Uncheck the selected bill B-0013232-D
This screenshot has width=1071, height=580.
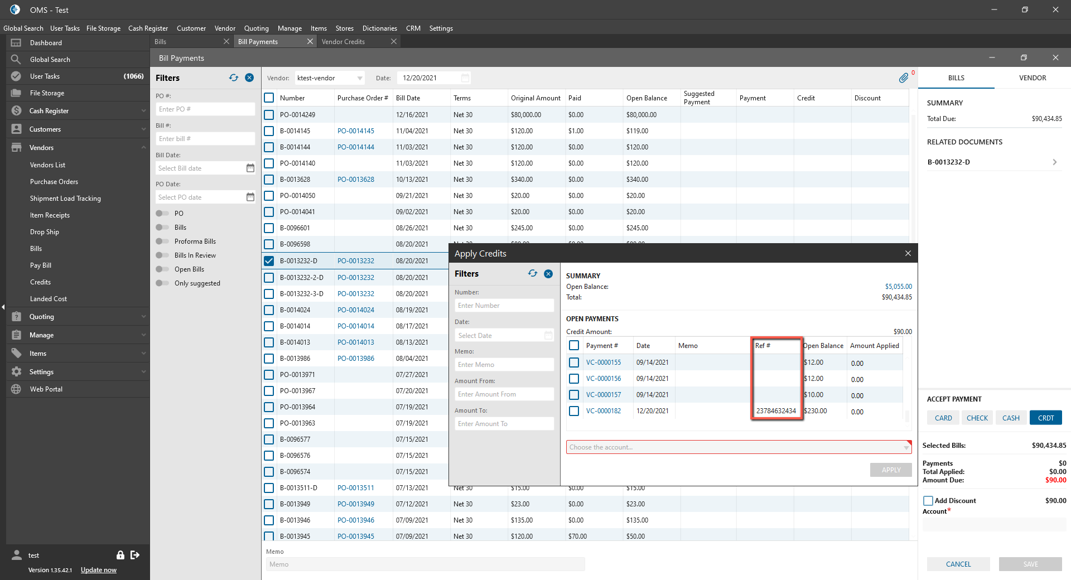tap(269, 261)
